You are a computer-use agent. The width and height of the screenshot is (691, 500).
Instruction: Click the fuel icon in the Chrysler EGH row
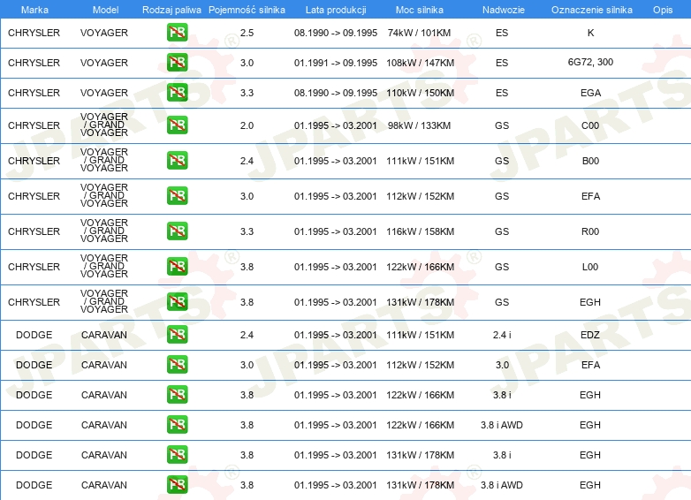pos(177,302)
